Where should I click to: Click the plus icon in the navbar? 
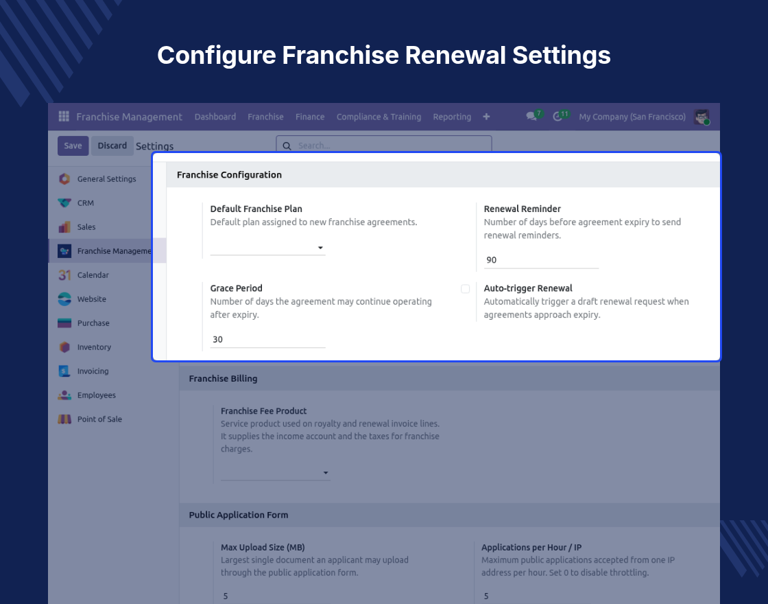tap(486, 117)
